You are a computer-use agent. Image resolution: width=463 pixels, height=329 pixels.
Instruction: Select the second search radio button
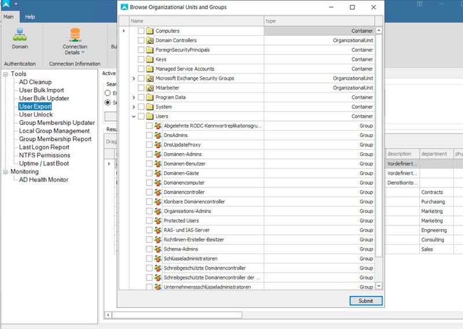coord(108,102)
